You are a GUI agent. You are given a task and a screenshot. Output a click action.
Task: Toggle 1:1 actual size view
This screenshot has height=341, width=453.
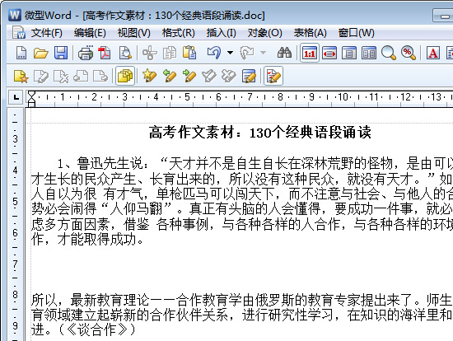tap(310, 53)
